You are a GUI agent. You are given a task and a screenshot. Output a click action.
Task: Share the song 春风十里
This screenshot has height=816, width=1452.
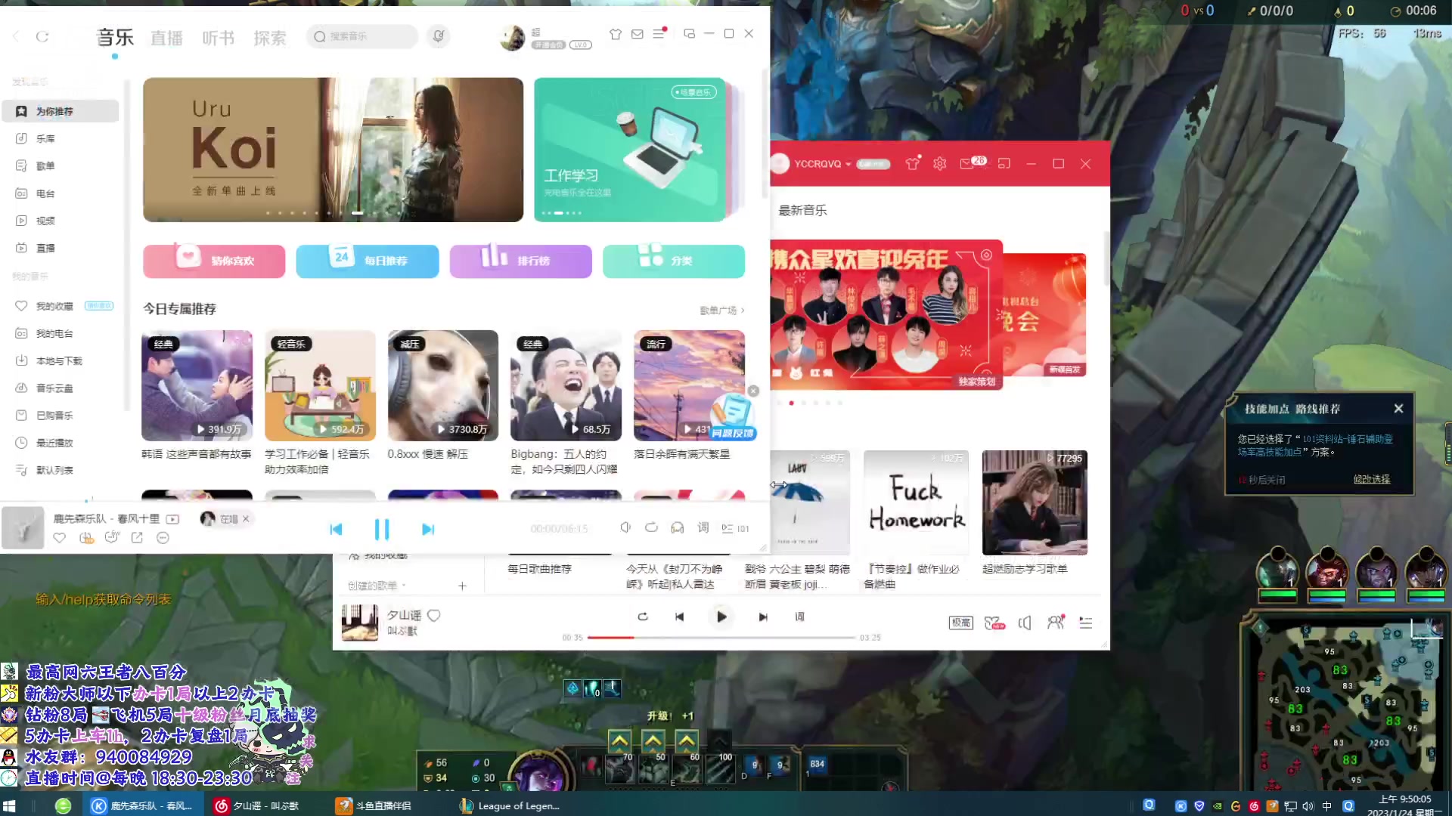tap(137, 538)
